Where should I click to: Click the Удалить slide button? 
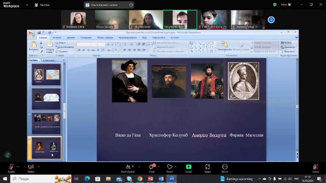[x=62, y=51]
